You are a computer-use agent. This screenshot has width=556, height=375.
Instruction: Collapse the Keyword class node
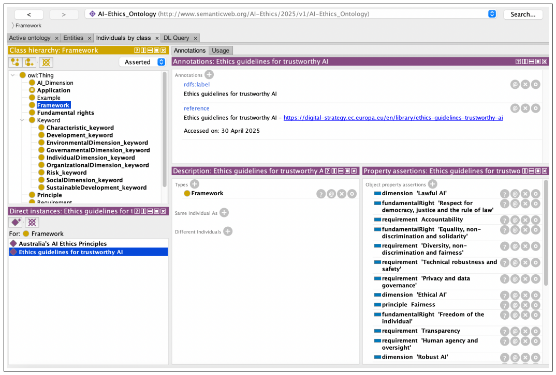pyautogui.click(x=22, y=120)
